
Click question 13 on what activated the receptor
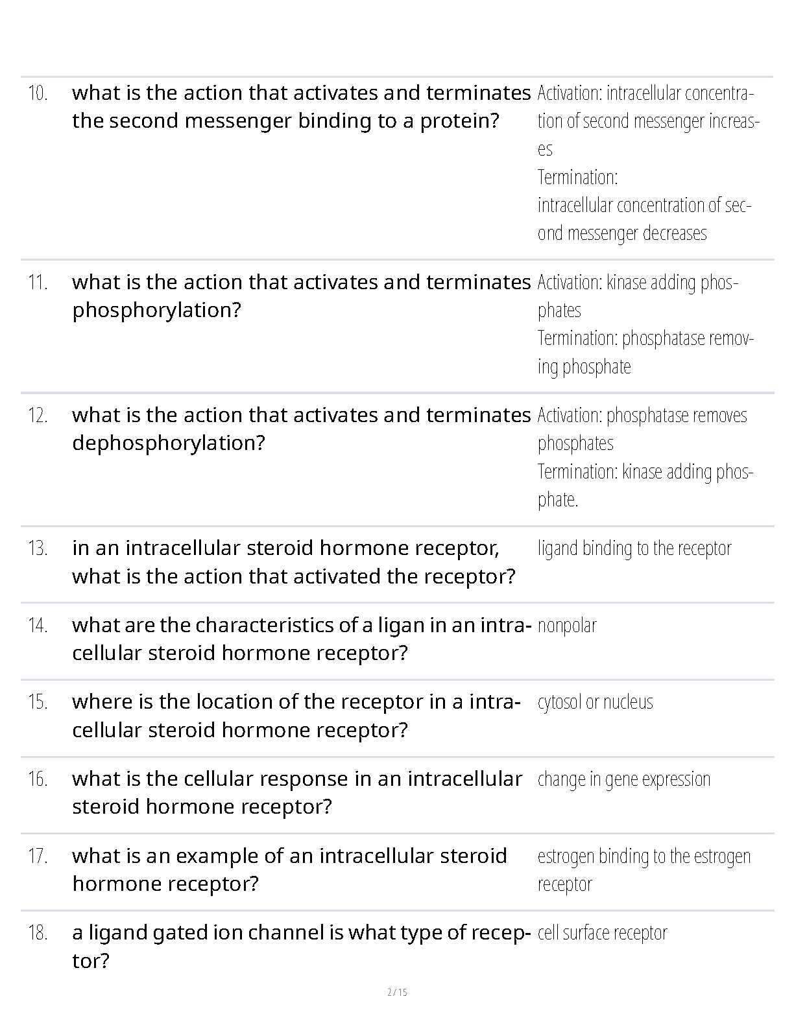[x=293, y=562]
